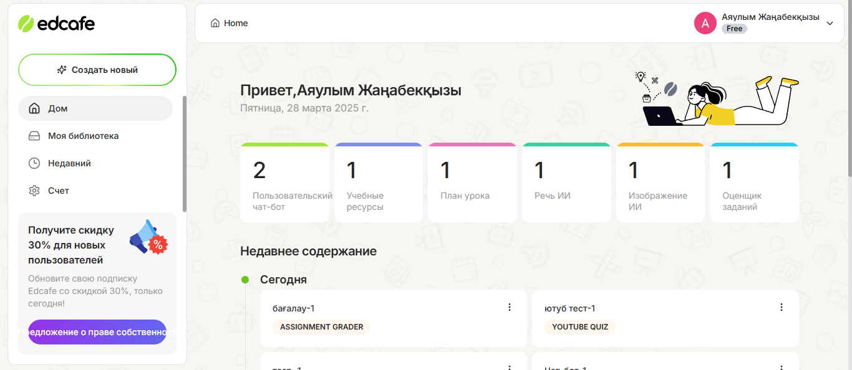This screenshot has width=852, height=370.
Task: Click the main page vertical scrollbar
Action: [849, 89]
